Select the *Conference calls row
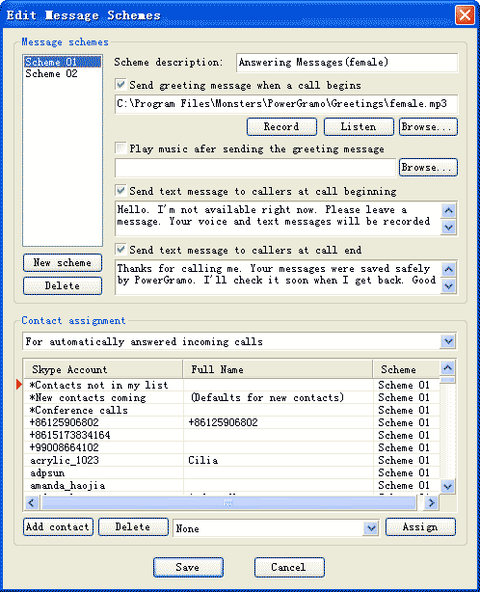The image size is (480, 592). (231, 410)
